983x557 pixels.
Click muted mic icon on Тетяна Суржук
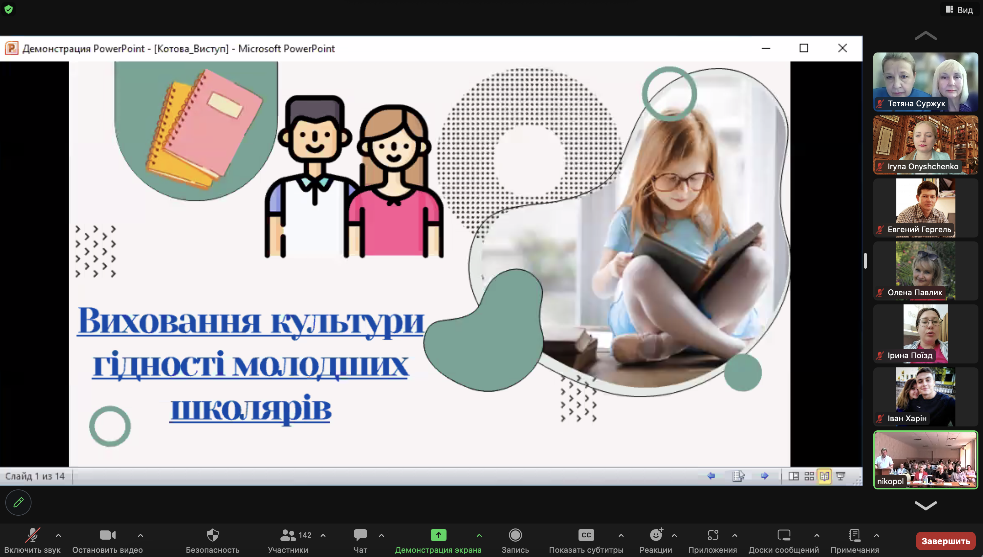(880, 104)
